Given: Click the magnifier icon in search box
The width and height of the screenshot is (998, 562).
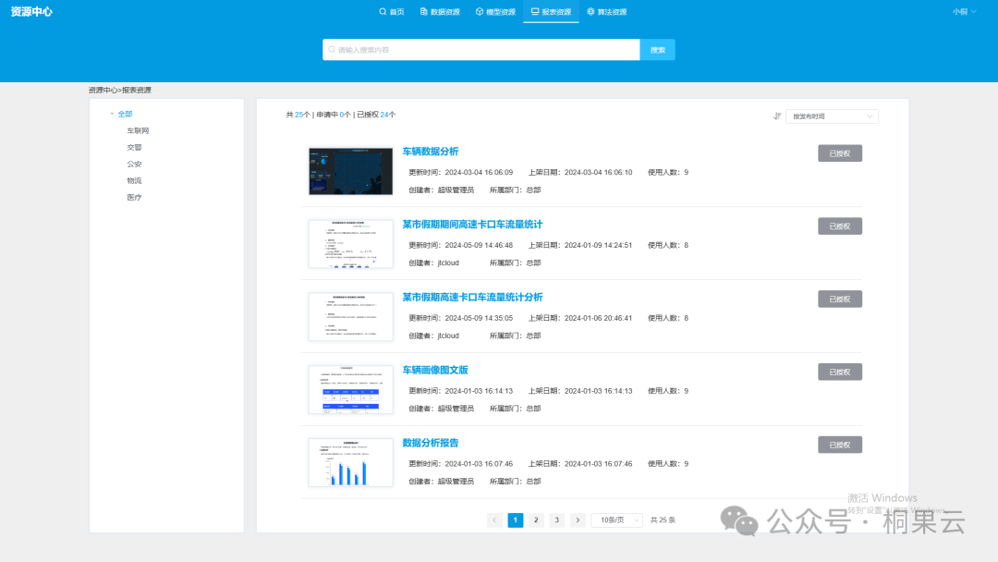Looking at the screenshot, I should tap(331, 50).
